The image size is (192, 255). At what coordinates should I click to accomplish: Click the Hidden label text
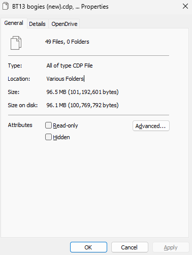click(61, 137)
